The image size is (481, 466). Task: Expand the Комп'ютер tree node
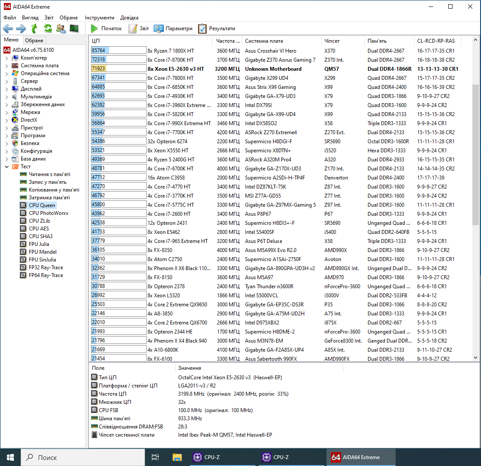[6, 58]
